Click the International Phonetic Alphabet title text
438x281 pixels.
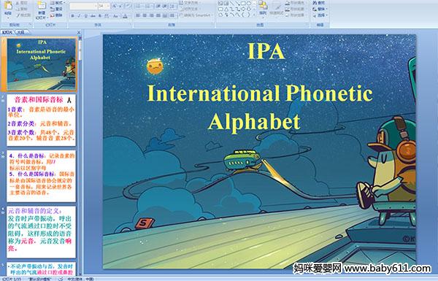click(x=260, y=108)
